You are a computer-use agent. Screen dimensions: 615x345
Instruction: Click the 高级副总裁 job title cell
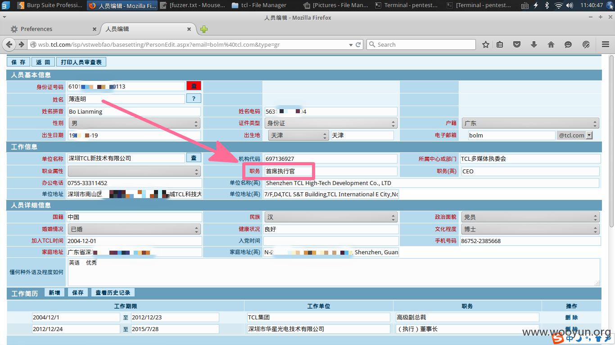pos(467,317)
